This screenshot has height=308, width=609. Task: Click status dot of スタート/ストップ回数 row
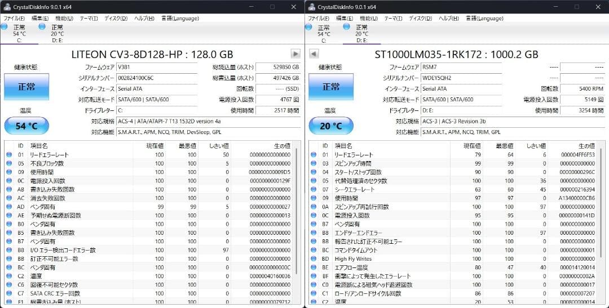click(314, 172)
